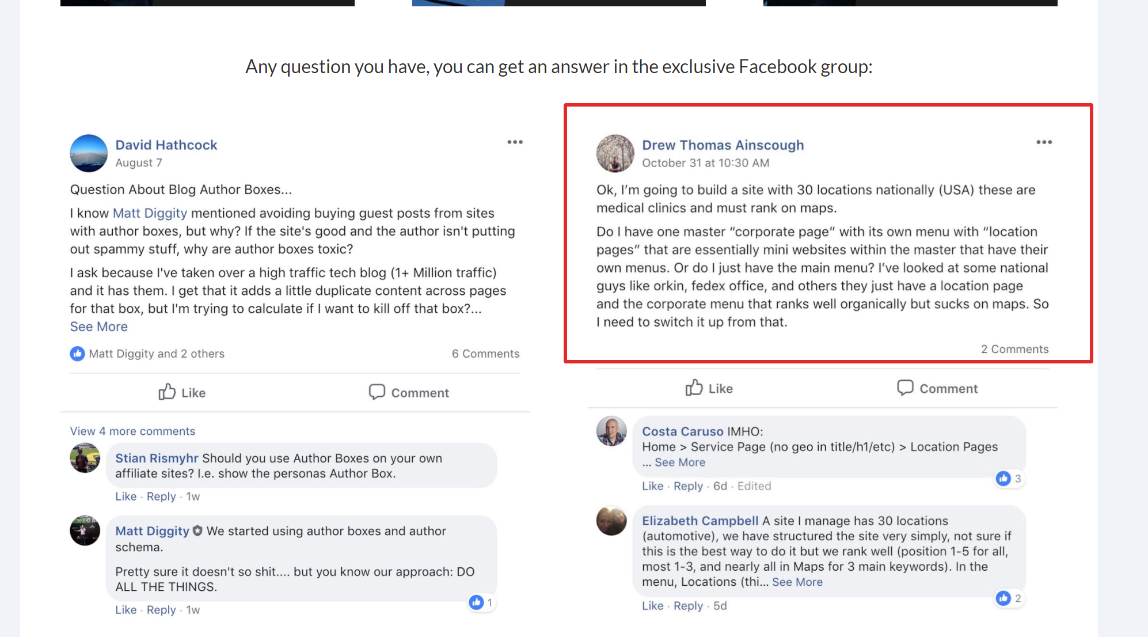
Task: Expand Elizabeth Campbell's comment via See More
Action: [797, 582]
